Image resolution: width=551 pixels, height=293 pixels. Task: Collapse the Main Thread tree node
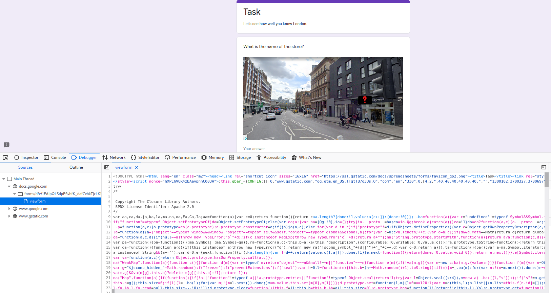click(4, 179)
